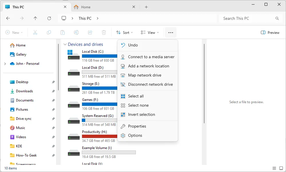Open Options from the menu

click(x=148, y=135)
